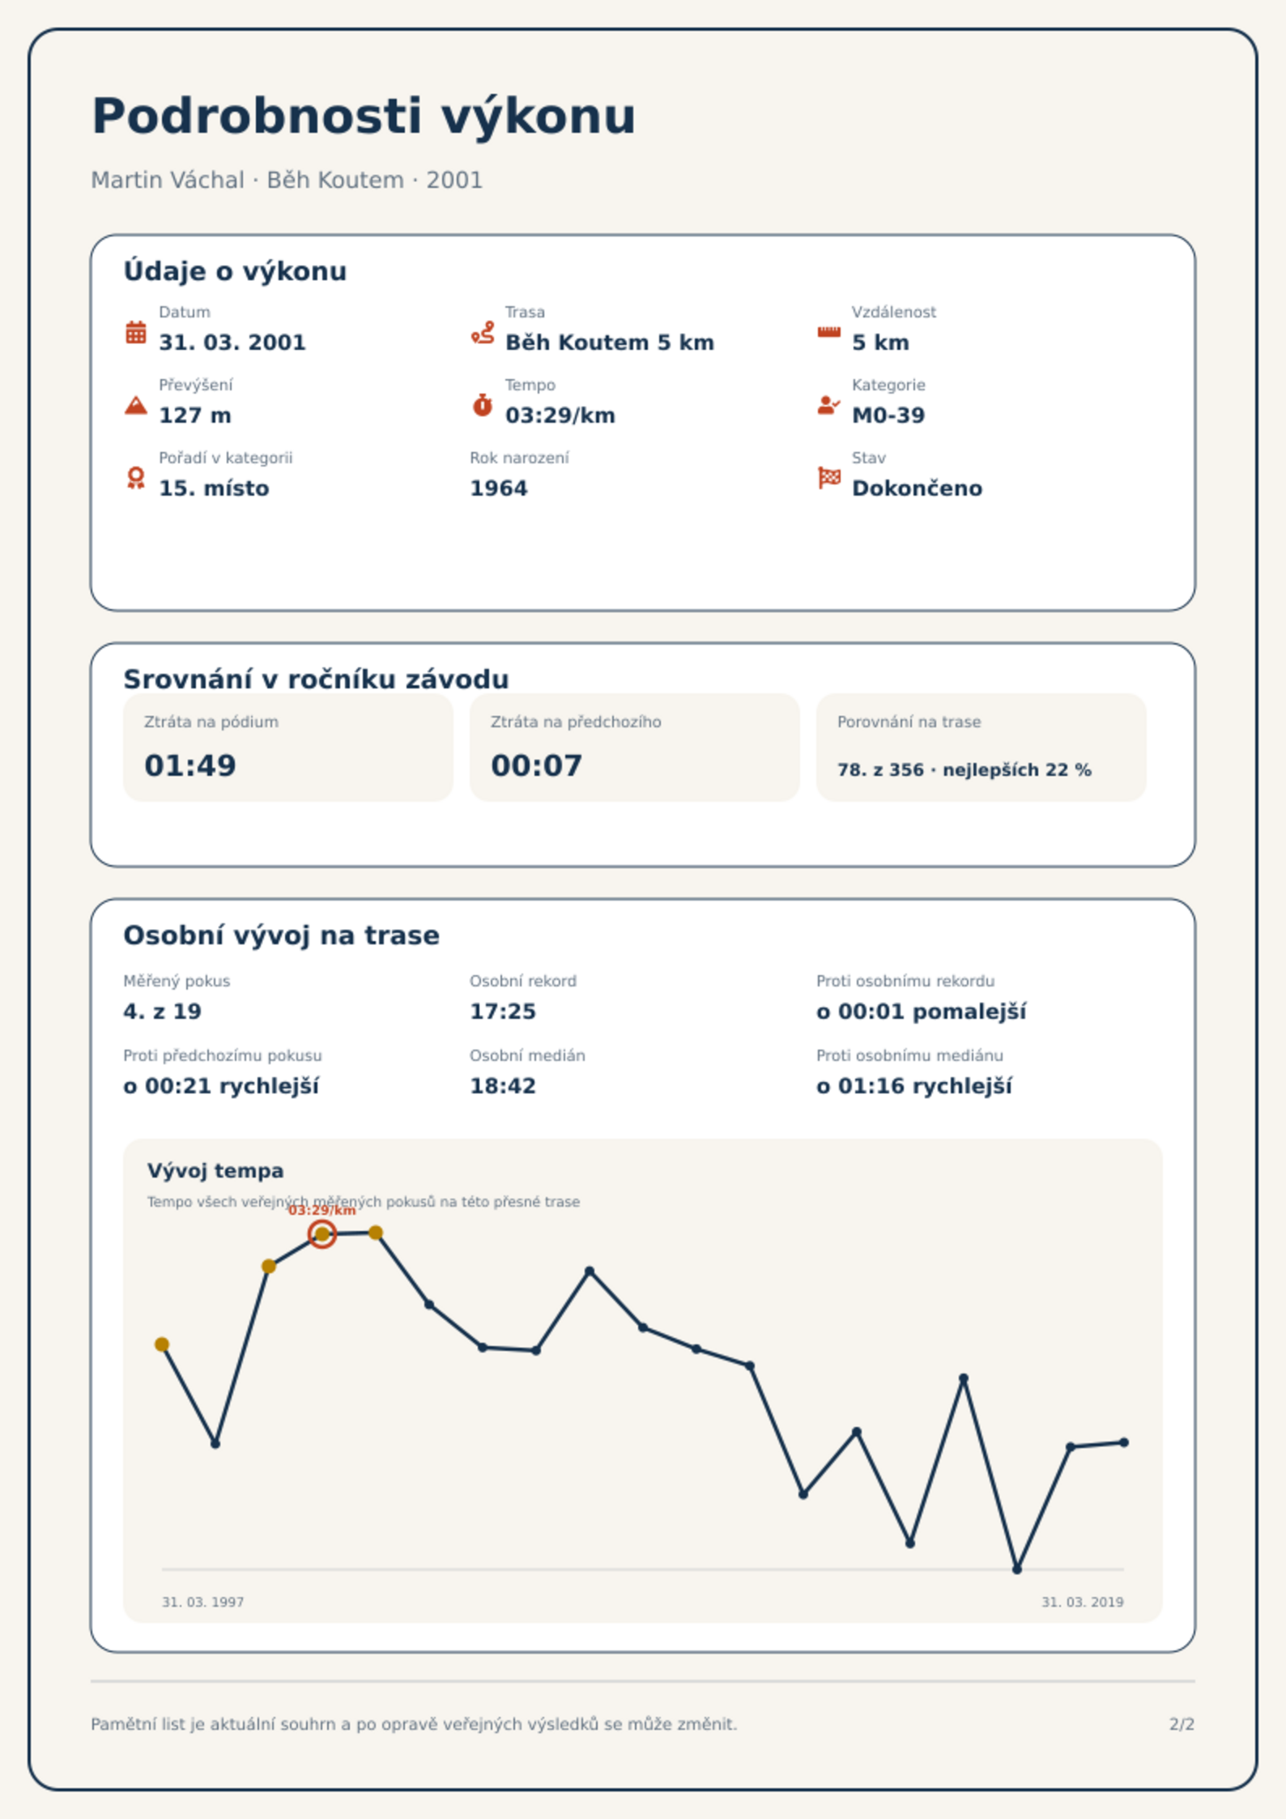Screen dimensions: 1286x1819
Task: Click the page indicator 2/2
Action: [1182, 1724]
